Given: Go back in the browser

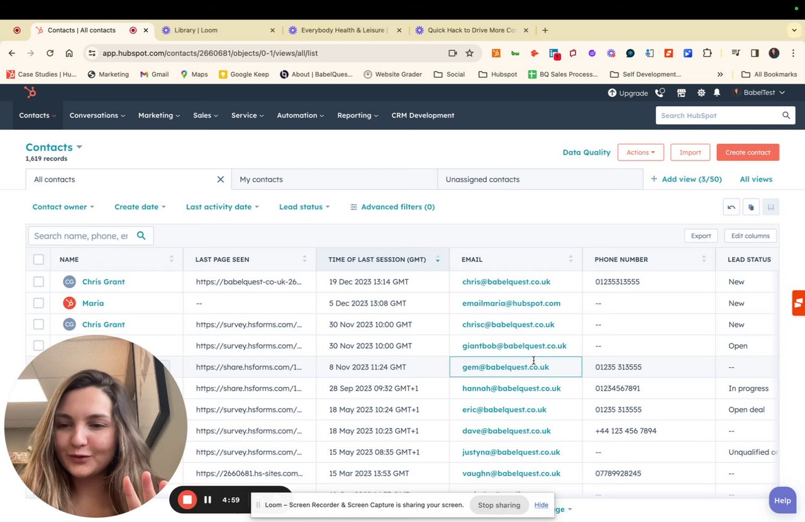Looking at the screenshot, I should point(12,53).
